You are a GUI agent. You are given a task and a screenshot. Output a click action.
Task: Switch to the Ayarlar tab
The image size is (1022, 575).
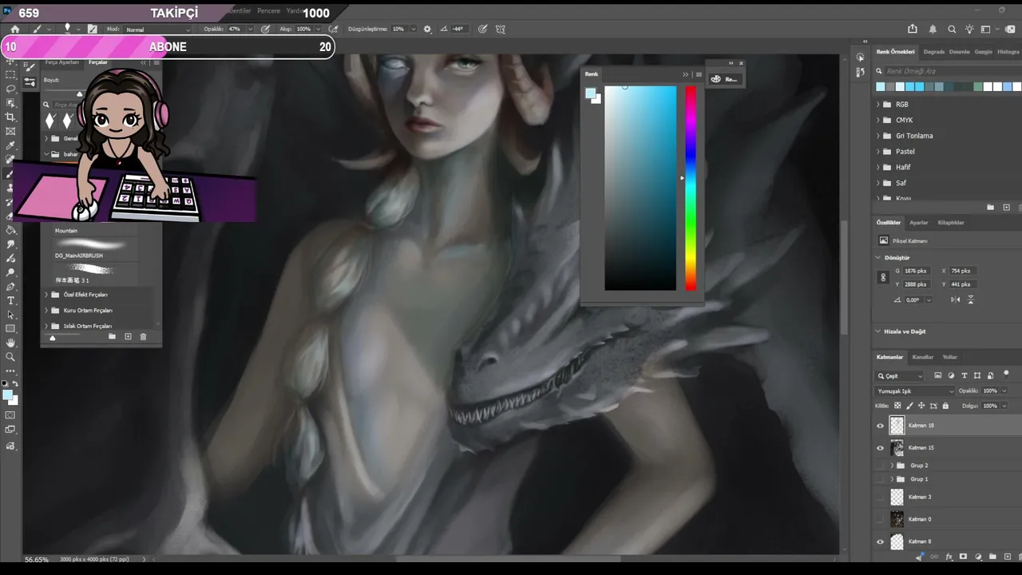(919, 223)
